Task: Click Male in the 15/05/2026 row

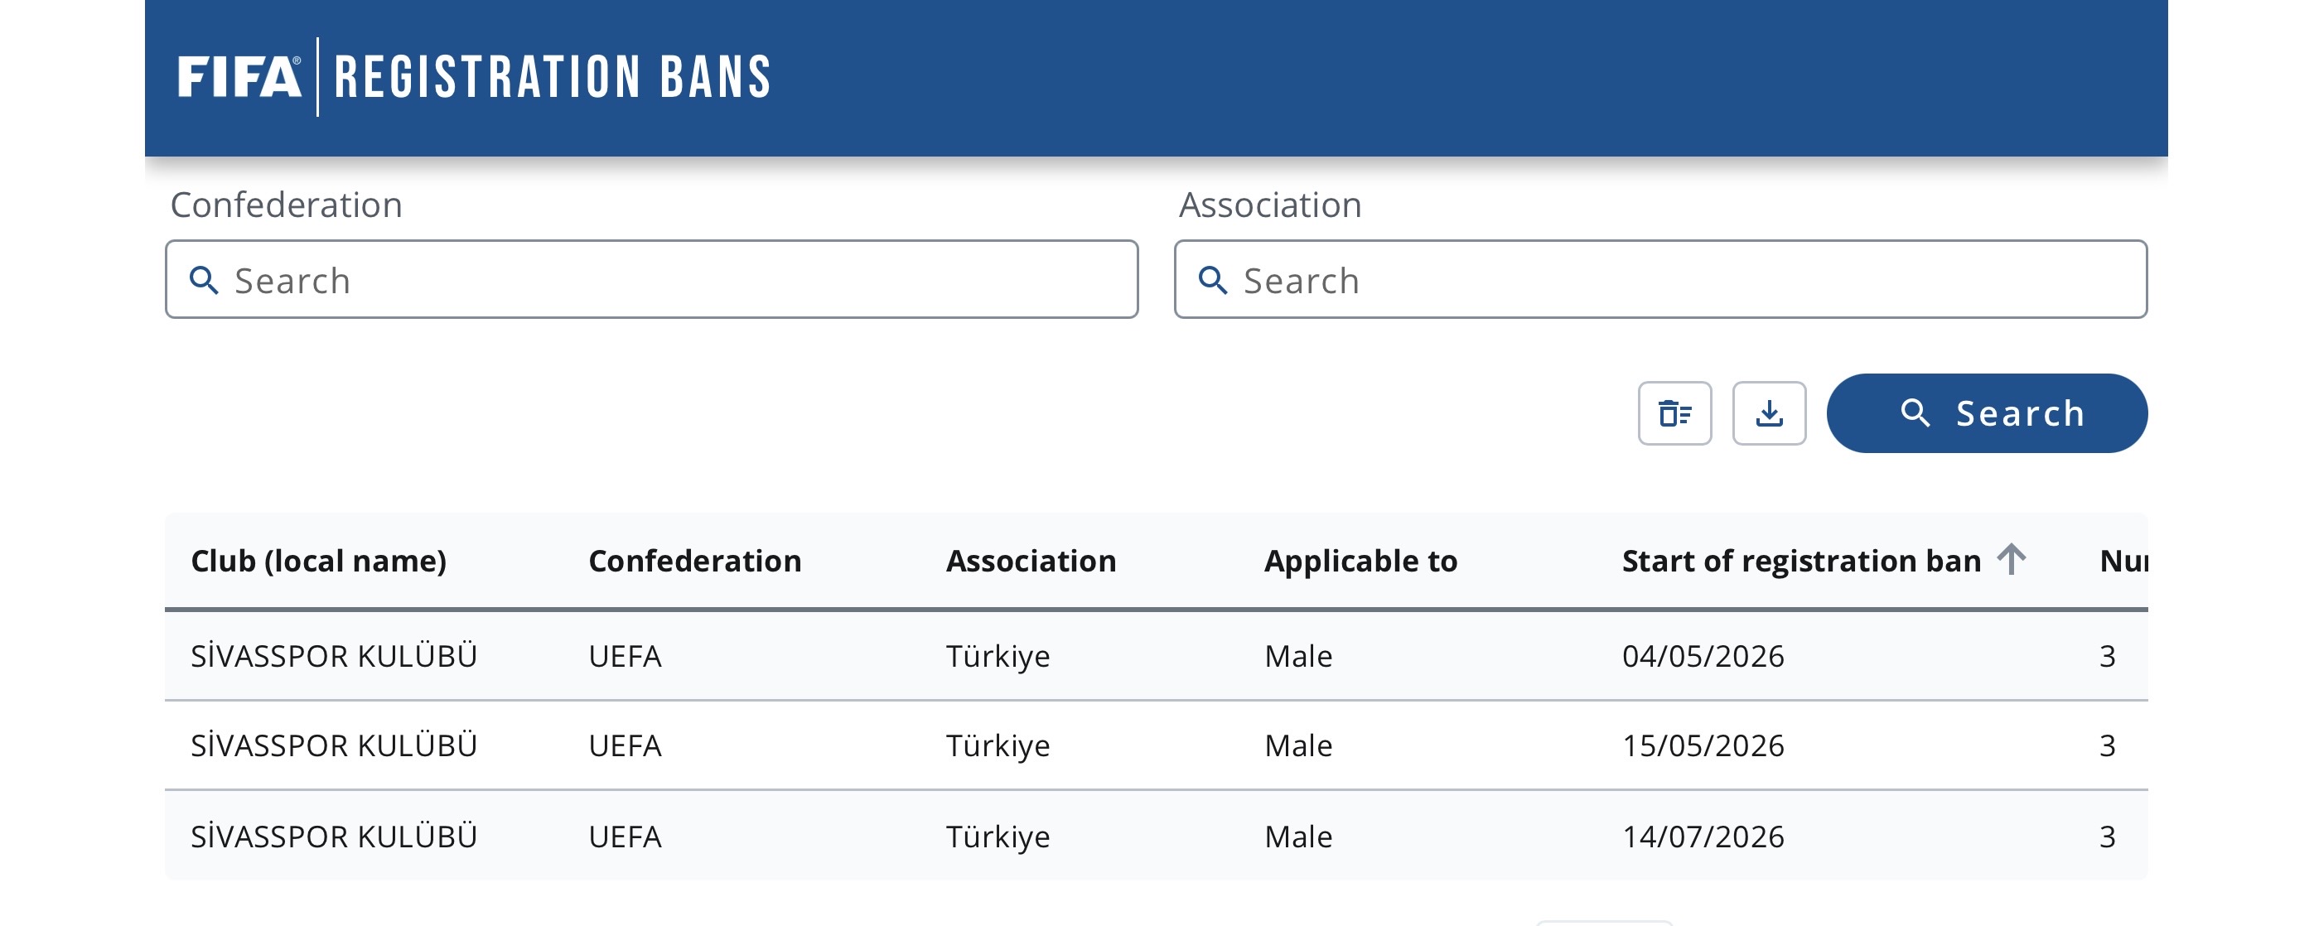Action: (1298, 745)
